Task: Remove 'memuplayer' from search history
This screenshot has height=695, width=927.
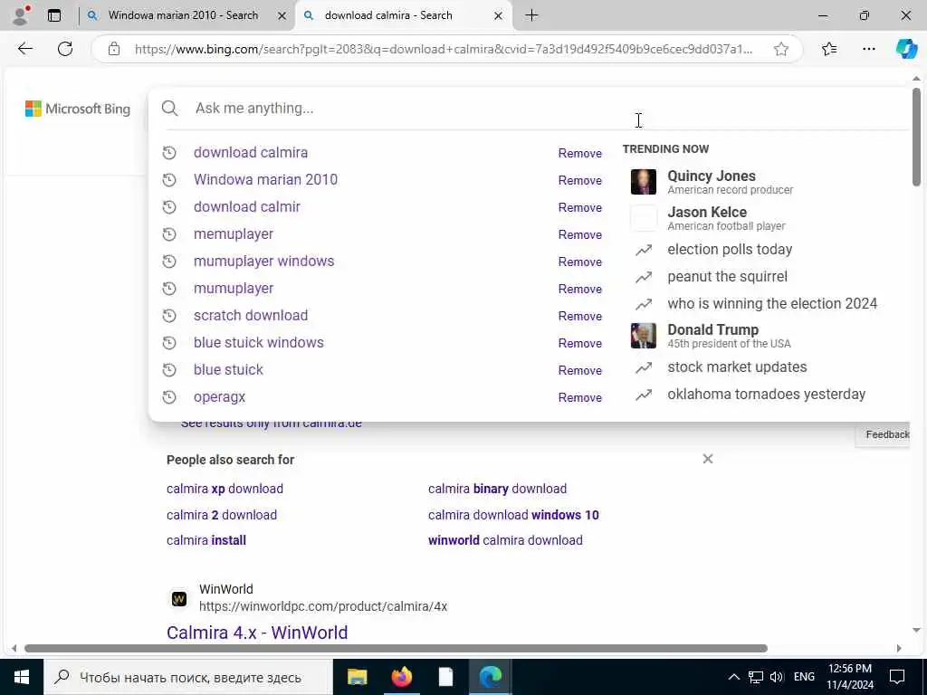Action: tap(580, 234)
